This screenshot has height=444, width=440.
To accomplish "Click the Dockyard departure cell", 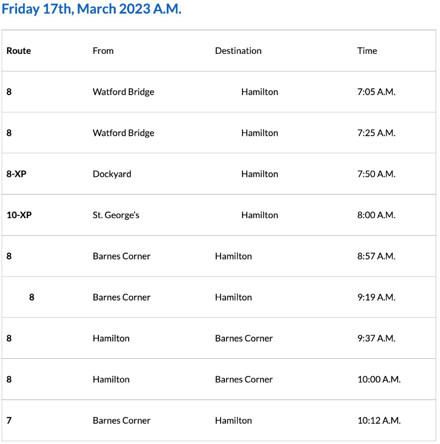I will [112, 174].
